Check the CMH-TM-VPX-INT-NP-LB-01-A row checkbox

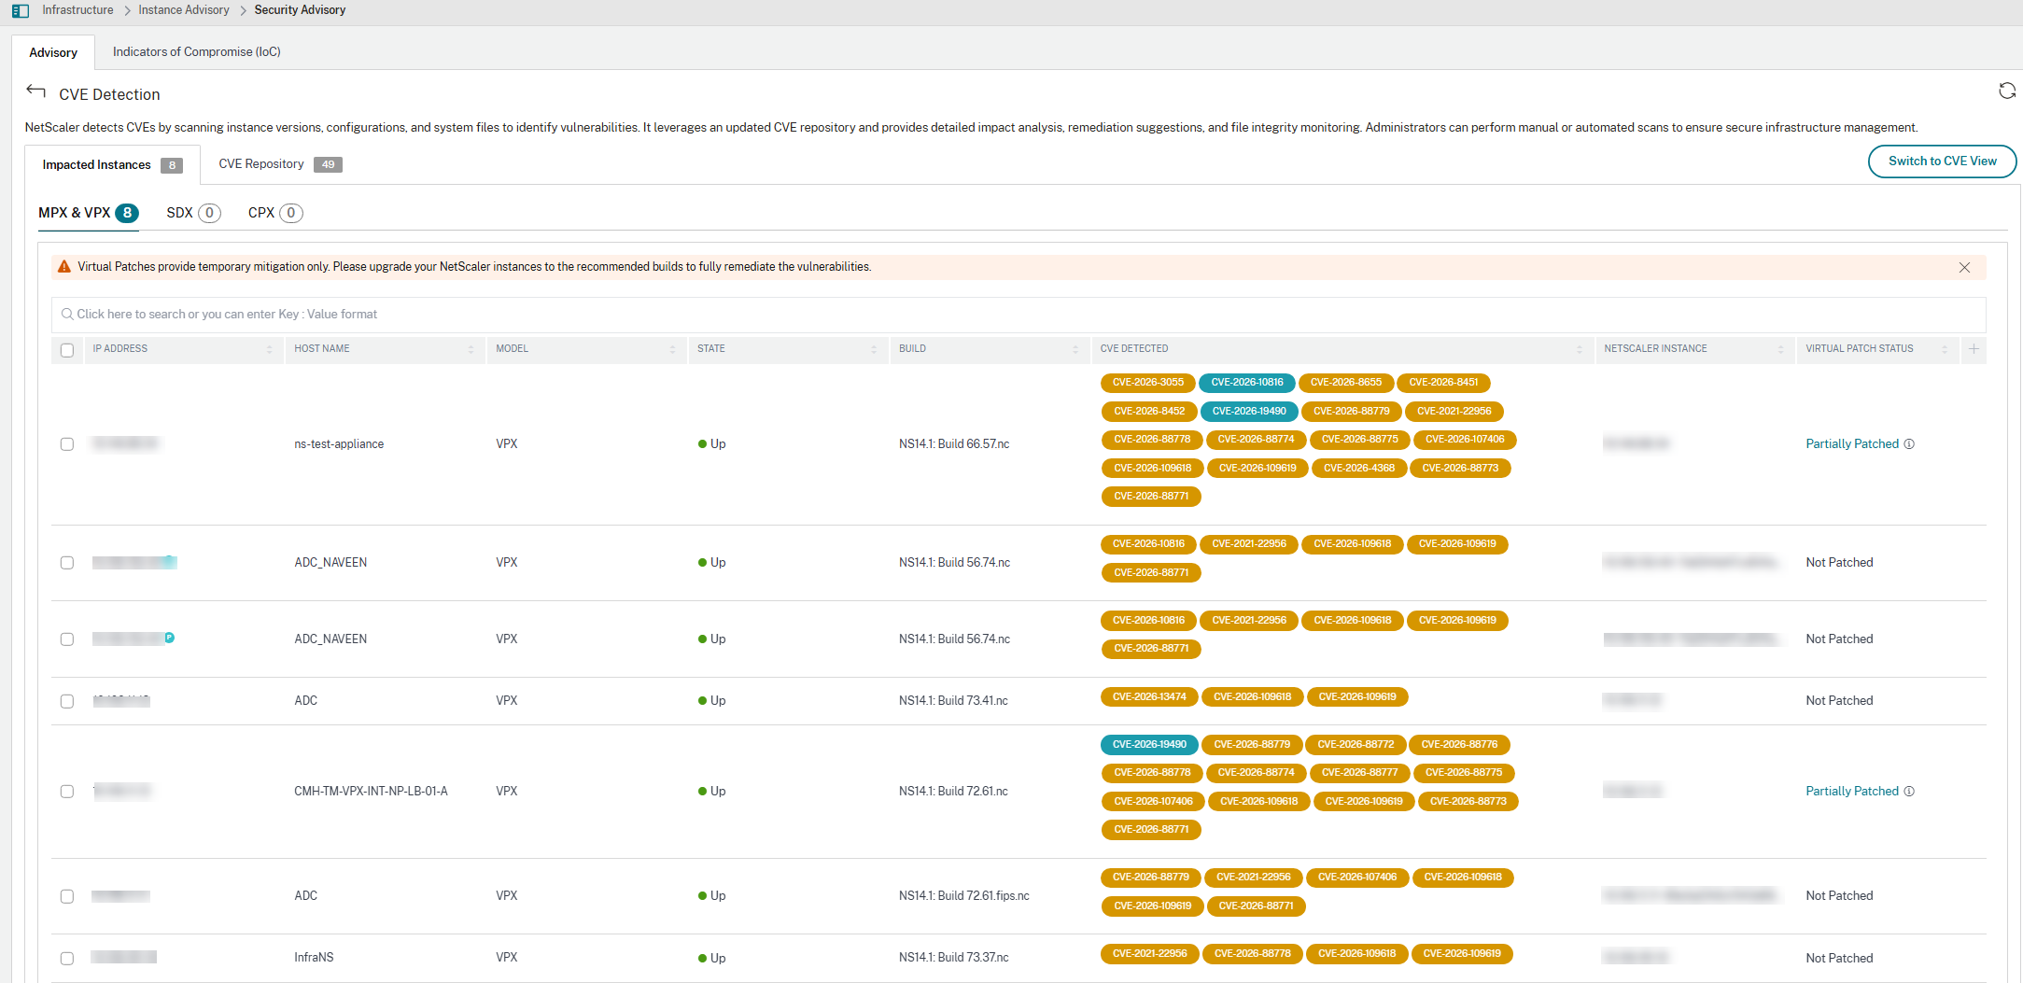(x=67, y=792)
